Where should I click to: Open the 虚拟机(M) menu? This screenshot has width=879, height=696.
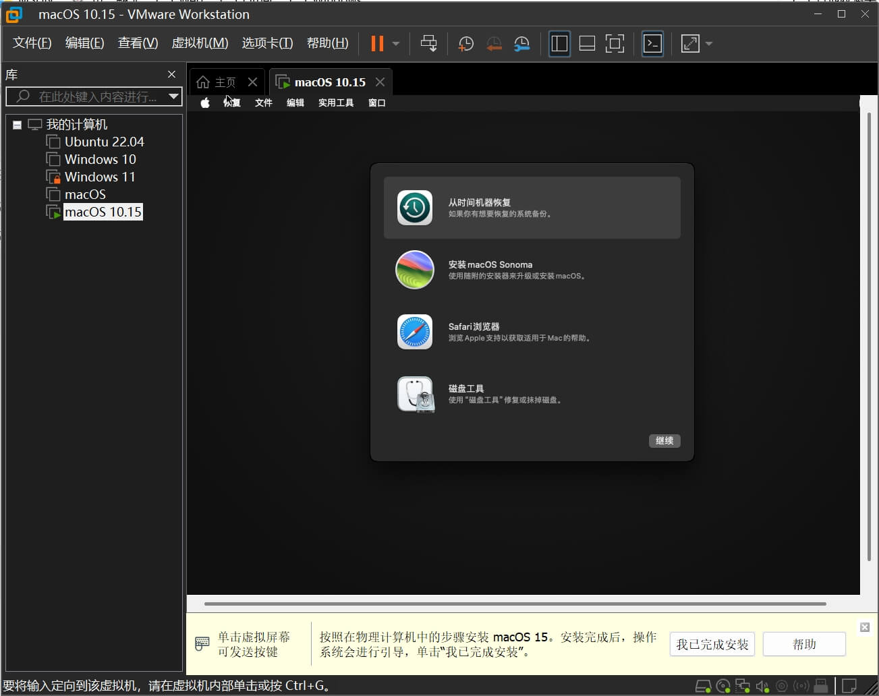click(200, 43)
